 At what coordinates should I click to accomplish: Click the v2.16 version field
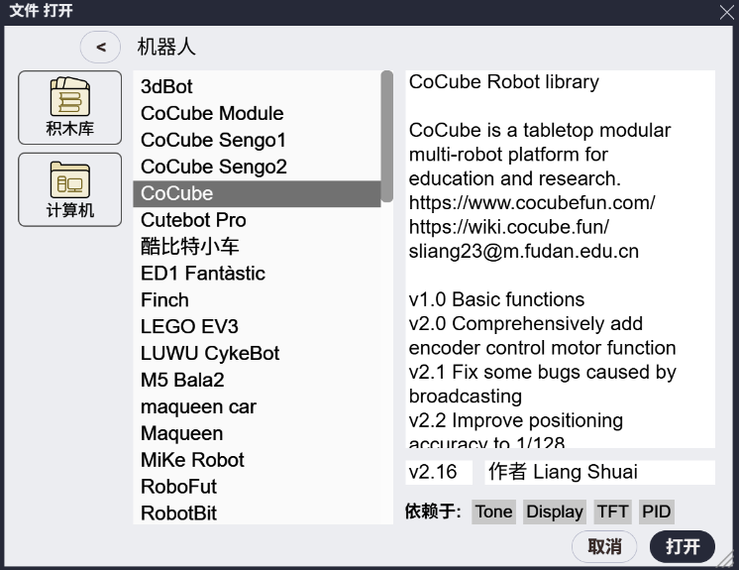[x=440, y=473]
